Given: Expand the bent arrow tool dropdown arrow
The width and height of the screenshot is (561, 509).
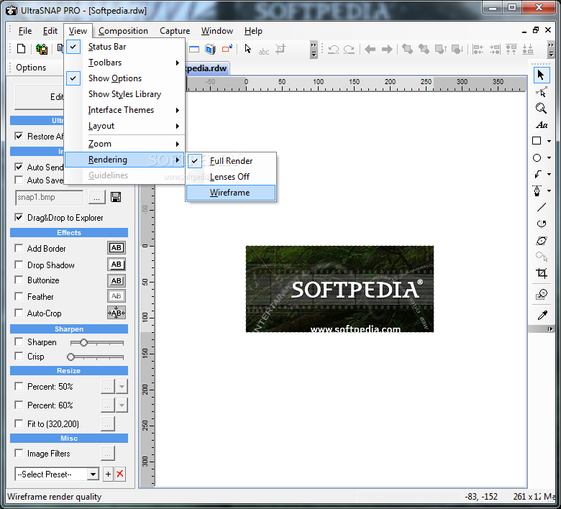Looking at the screenshot, I should point(549,174).
